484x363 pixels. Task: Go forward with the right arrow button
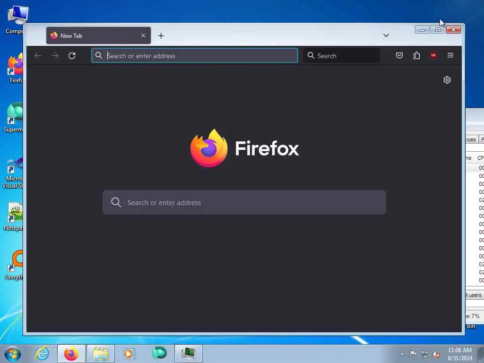[x=55, y=56]
